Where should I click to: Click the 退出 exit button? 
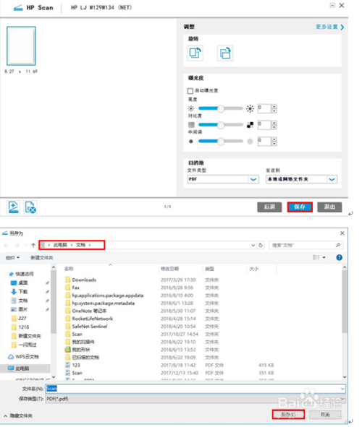tap(329, 207)
